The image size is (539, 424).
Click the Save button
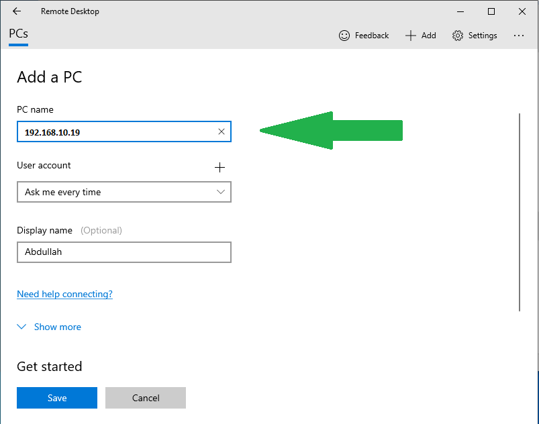click(57, 398)
